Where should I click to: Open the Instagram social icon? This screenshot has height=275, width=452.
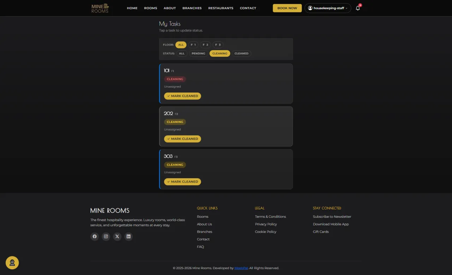(x=106, y=237)
